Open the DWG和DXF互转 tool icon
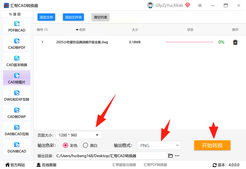246x169 pixels. [17, 93]
